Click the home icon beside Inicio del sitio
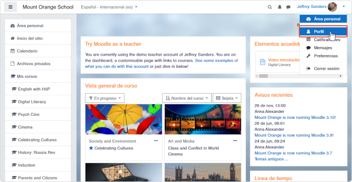This screenshot has height=182, width=352. click(x=13, y=38)
